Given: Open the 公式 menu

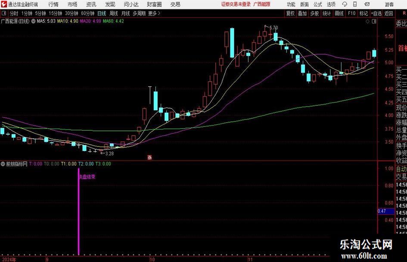Looking at the screenshot, I should pos(317,4).
